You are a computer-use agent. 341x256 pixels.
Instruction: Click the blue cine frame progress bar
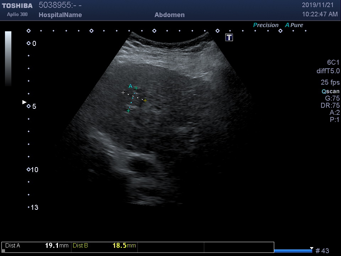pyautogui.click(x=293, y=251)
